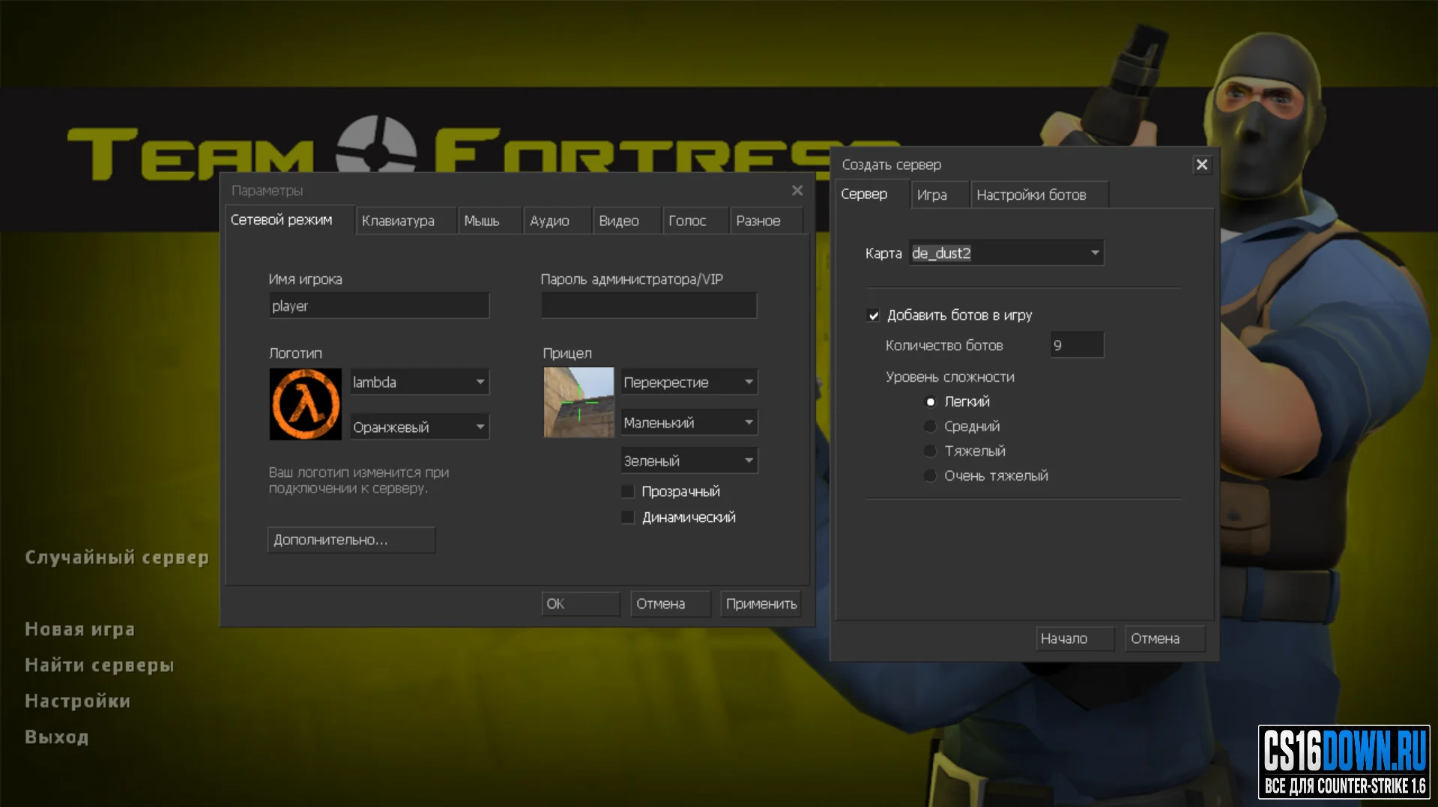Image resolution: width=1438 pixels, height=807 pixels.
Task: Click the Количество ботов number field
Action: click(x=1077, y=345)
